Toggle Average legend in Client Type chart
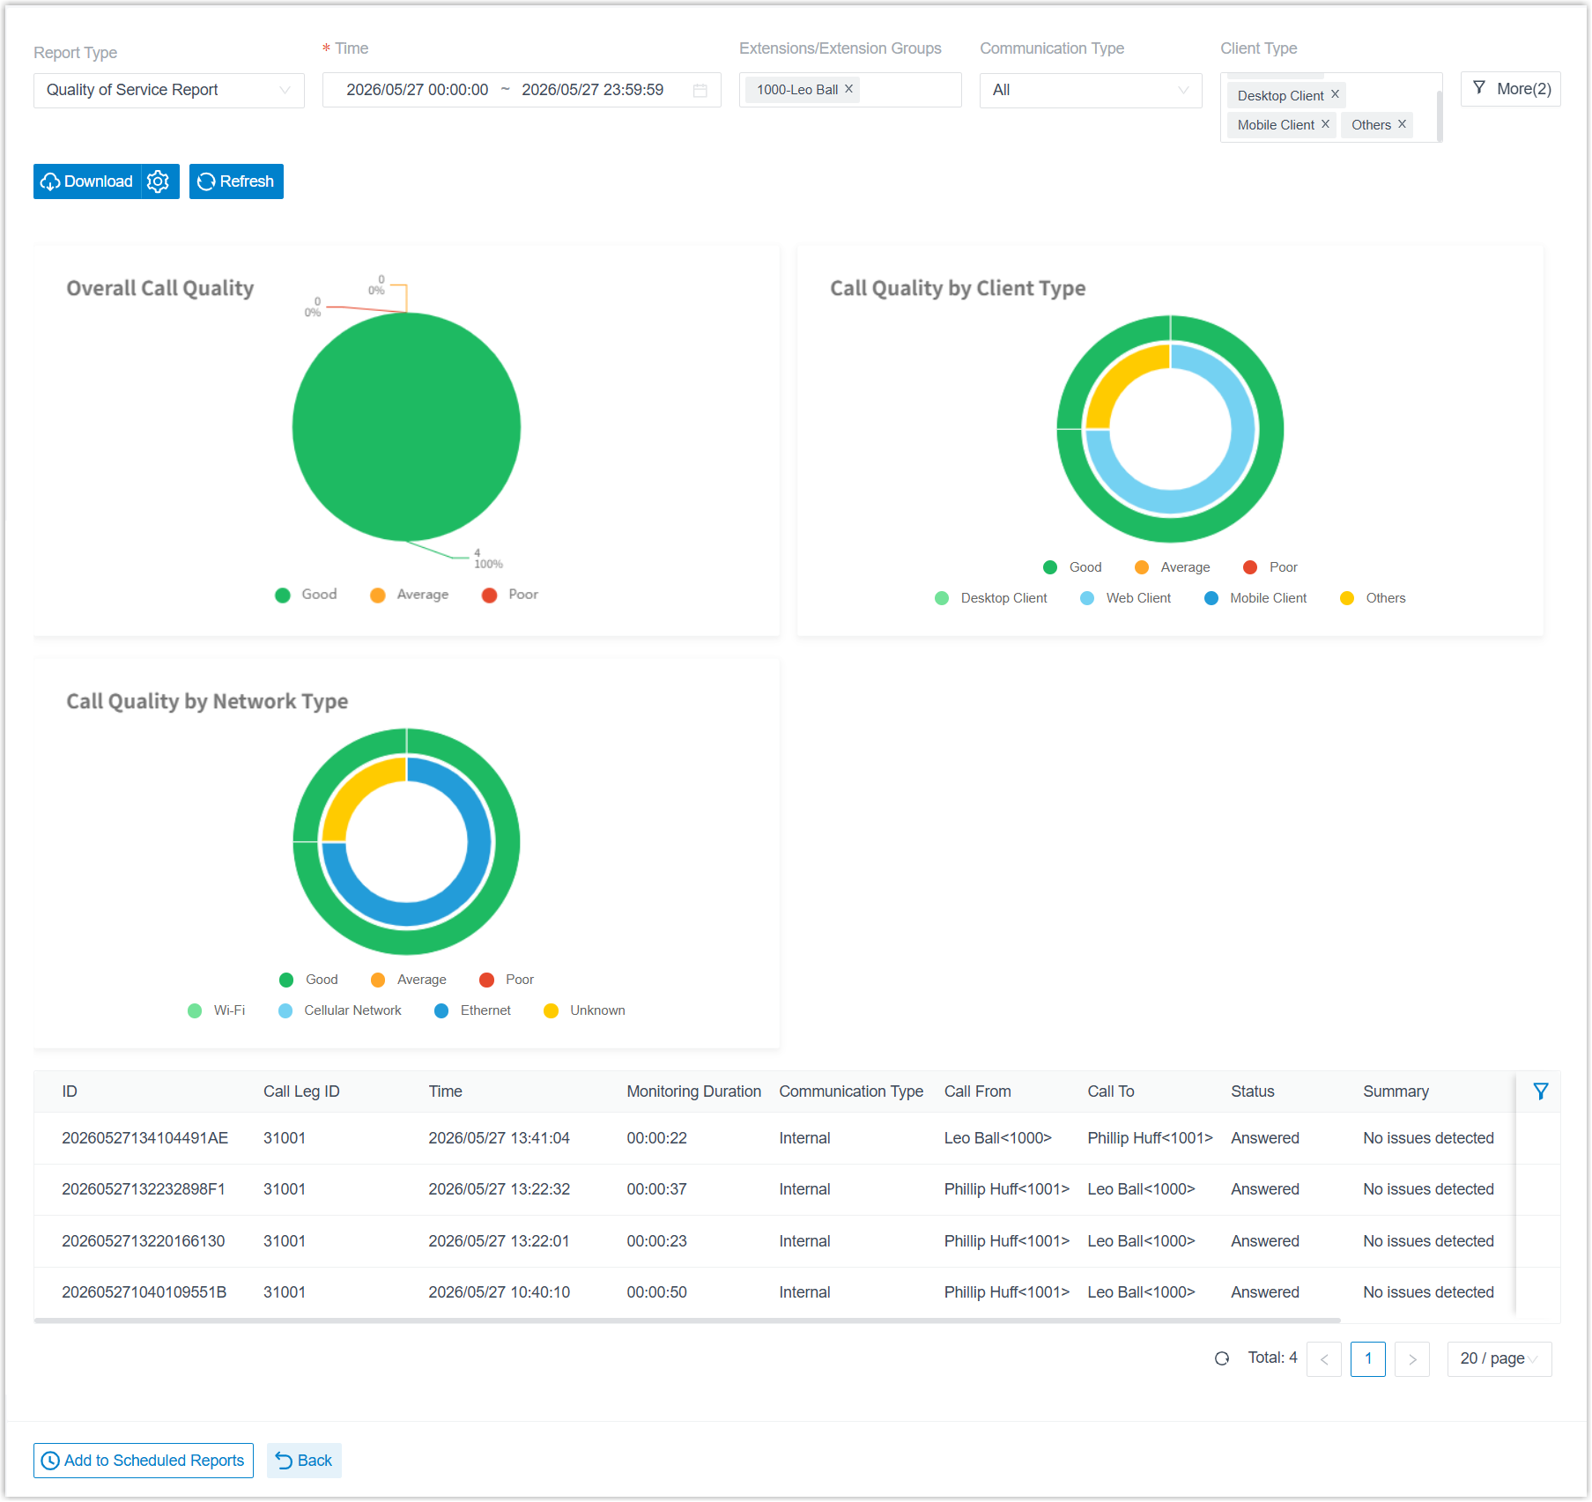Screen dimensions: 1592x1502 1173,567
